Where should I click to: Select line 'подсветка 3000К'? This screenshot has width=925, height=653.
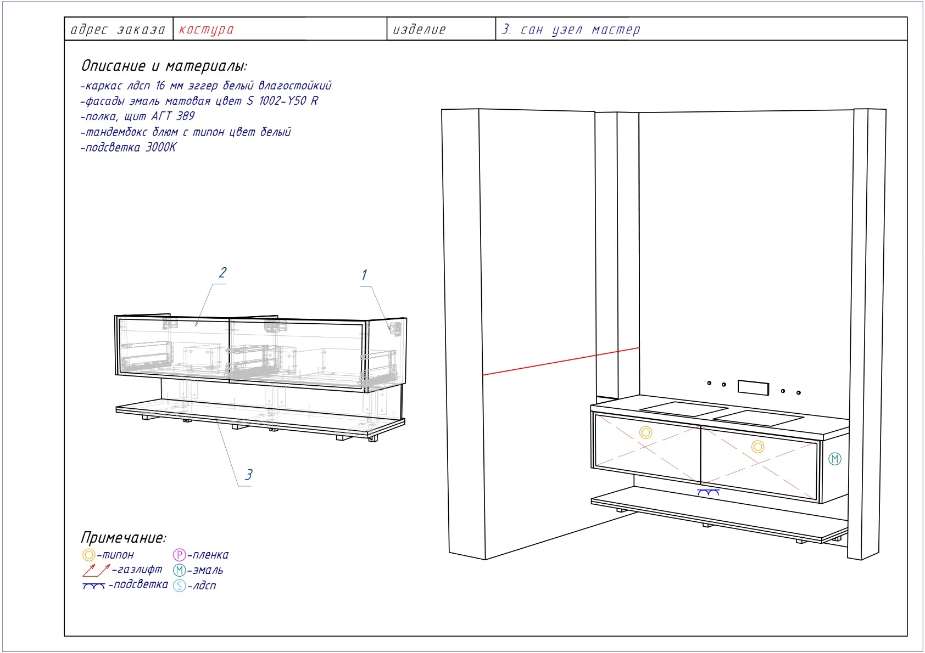(128, 147)
